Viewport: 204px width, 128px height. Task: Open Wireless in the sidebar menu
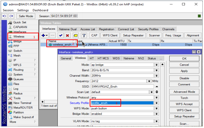tap(19, 37)
